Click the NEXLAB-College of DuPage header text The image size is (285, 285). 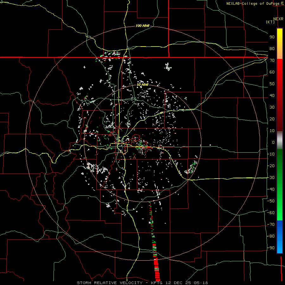tap(253, 3)
